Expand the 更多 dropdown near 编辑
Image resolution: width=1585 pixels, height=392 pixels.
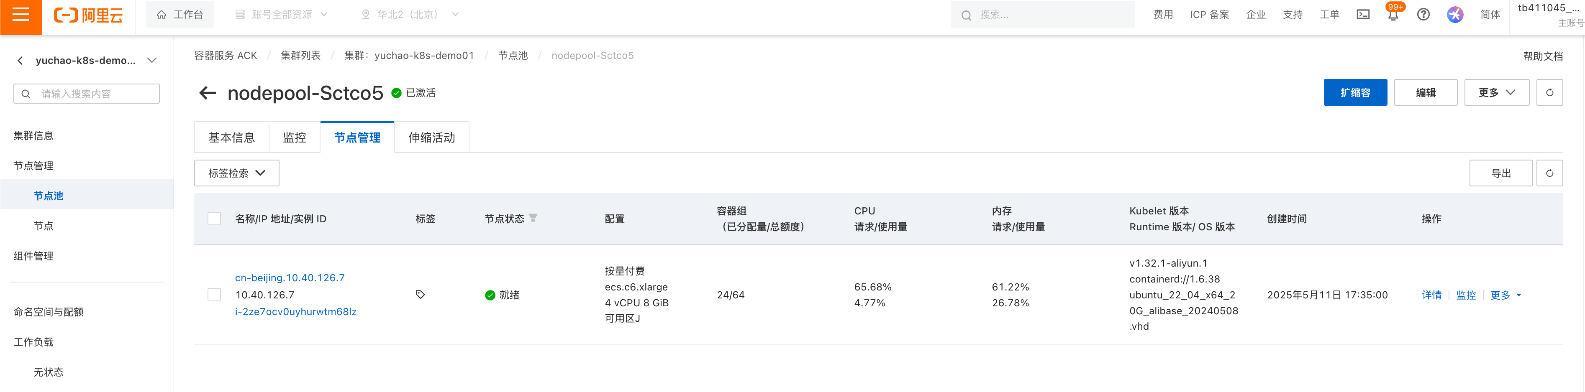point(1496,93)
